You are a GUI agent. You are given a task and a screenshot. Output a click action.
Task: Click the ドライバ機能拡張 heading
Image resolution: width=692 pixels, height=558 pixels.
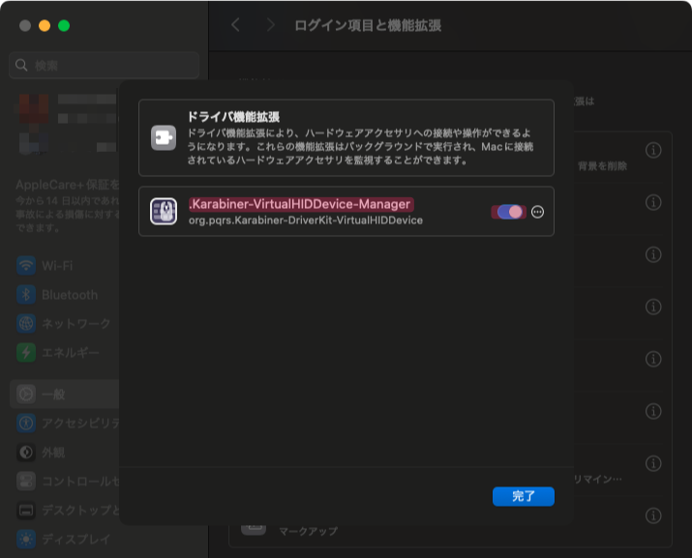[x=233, y=117]
